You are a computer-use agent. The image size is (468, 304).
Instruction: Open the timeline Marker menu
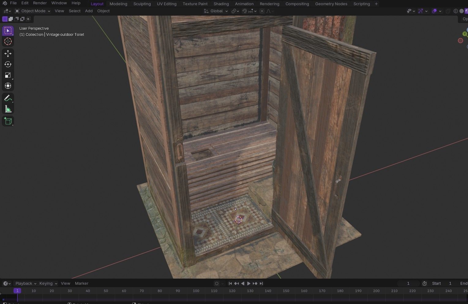click(x=81, y=283)
